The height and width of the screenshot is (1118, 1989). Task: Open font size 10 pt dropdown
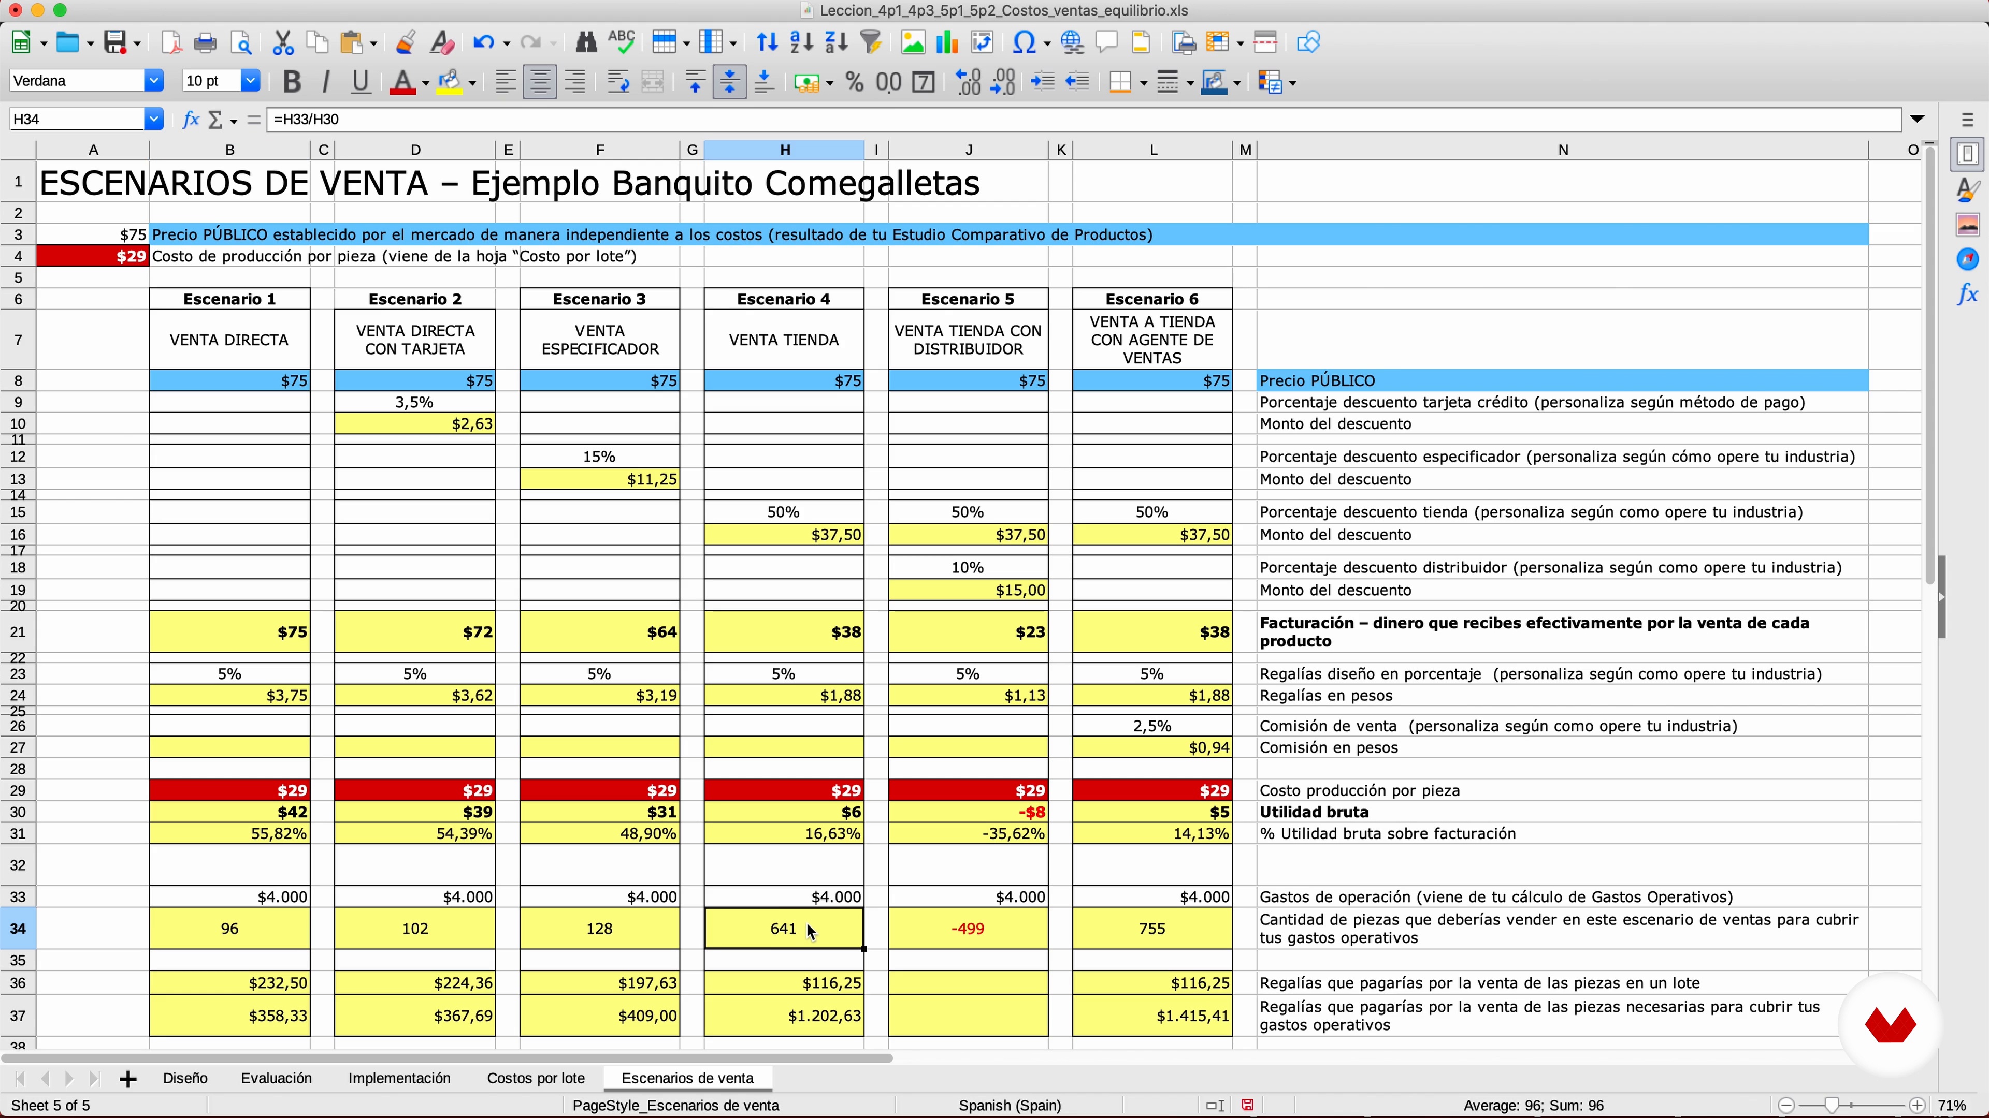(x=250, y=80)
